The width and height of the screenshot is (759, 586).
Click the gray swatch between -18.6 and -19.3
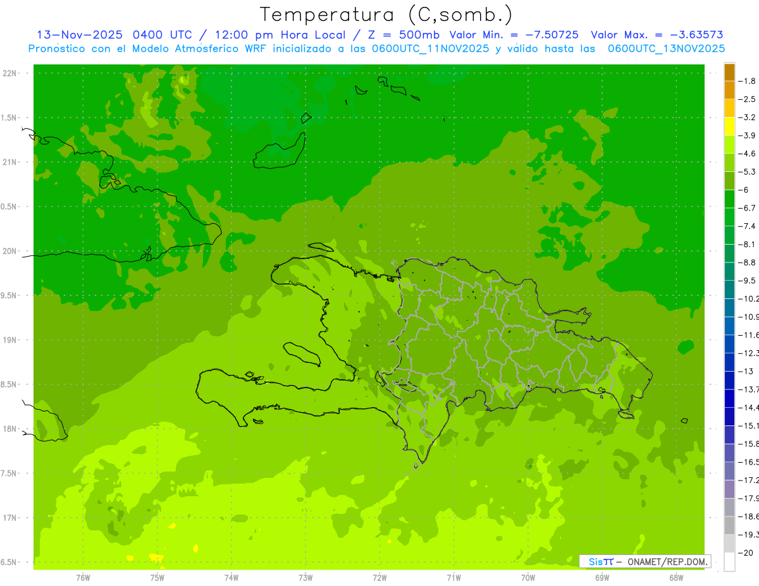(729, 525)
